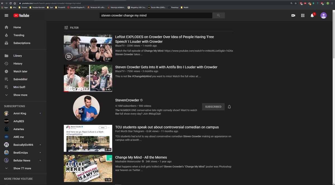
Task: Click the browser address bar URL
Action: (51, 3)
